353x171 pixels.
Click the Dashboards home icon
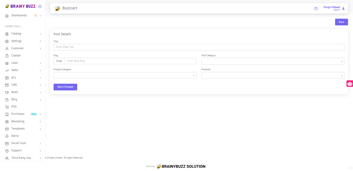click(7, 16)
